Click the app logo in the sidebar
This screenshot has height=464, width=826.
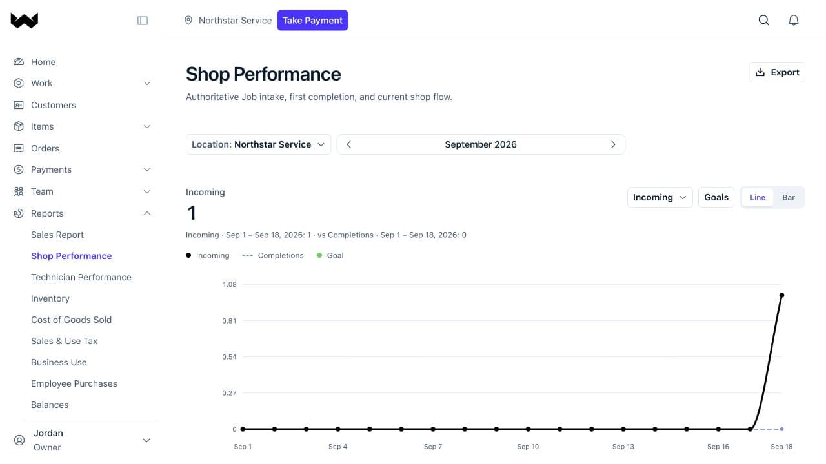coord(25,21)
